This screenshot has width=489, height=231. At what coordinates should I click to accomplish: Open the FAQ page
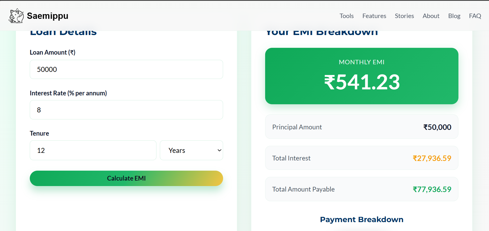(x=475, y=16)
